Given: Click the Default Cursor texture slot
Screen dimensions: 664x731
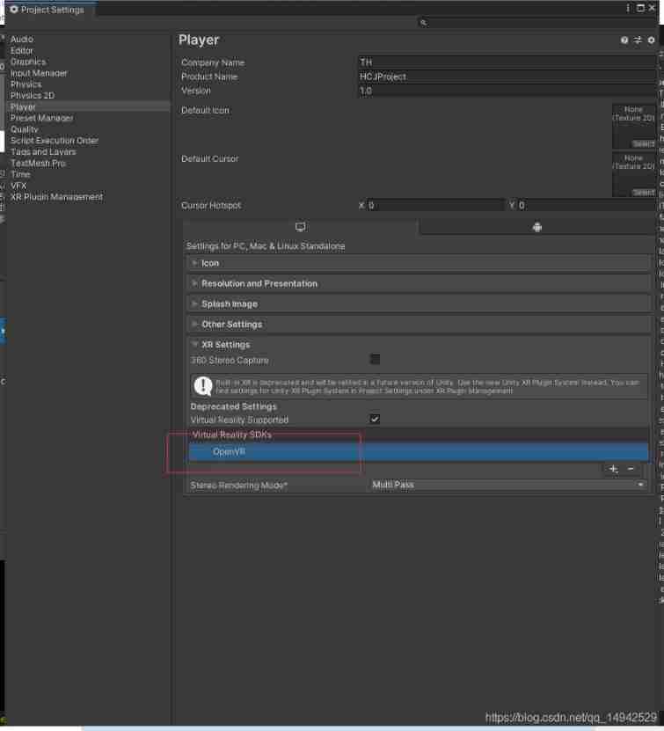Looking at the screenshot, I should 634,174.
